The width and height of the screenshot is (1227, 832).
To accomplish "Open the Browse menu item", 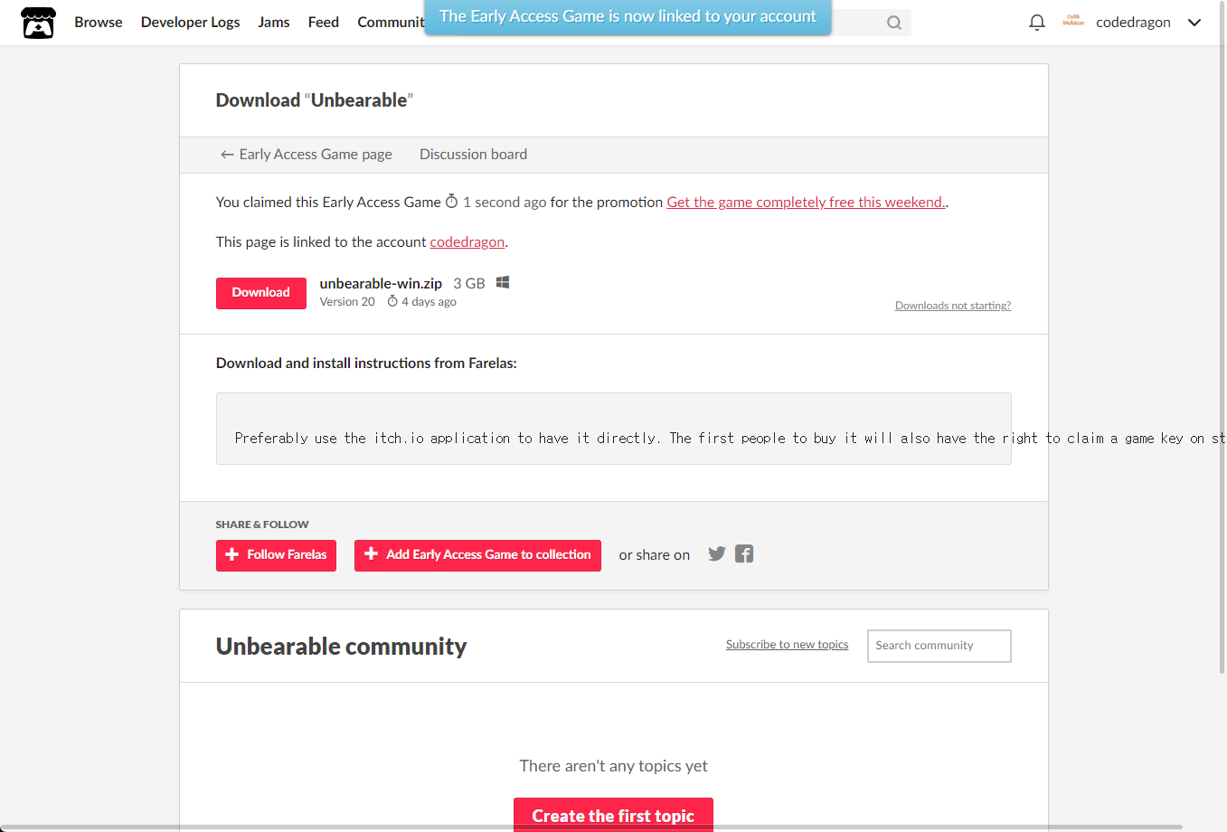I will [x=99, y=22].
